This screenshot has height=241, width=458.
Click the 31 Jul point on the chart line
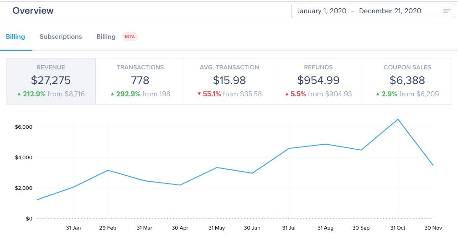point(289,148)
